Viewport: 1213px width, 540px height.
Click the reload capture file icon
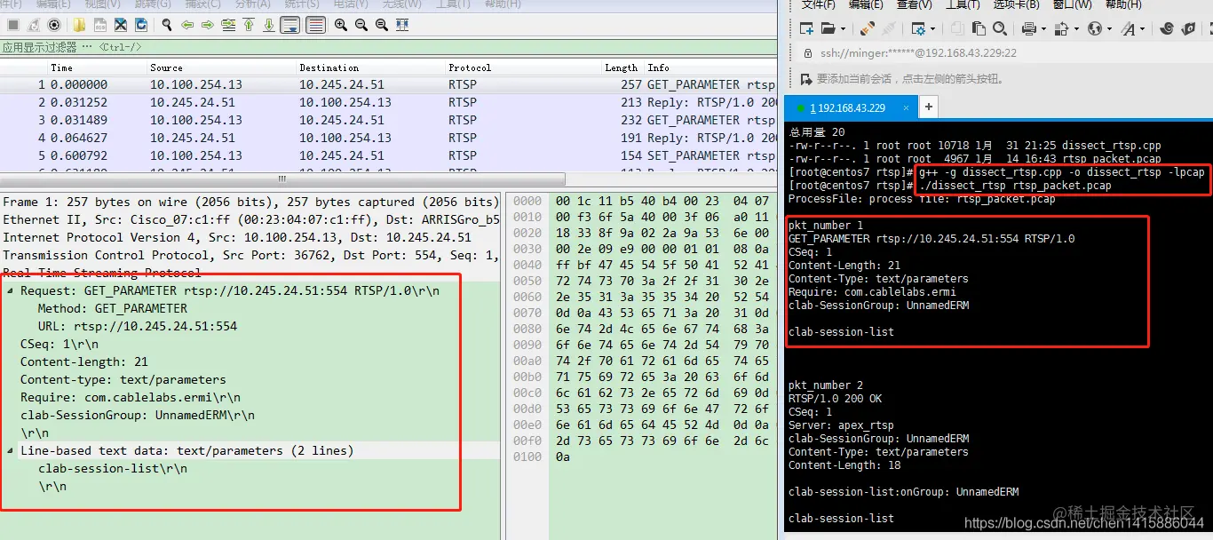[141, 25]
